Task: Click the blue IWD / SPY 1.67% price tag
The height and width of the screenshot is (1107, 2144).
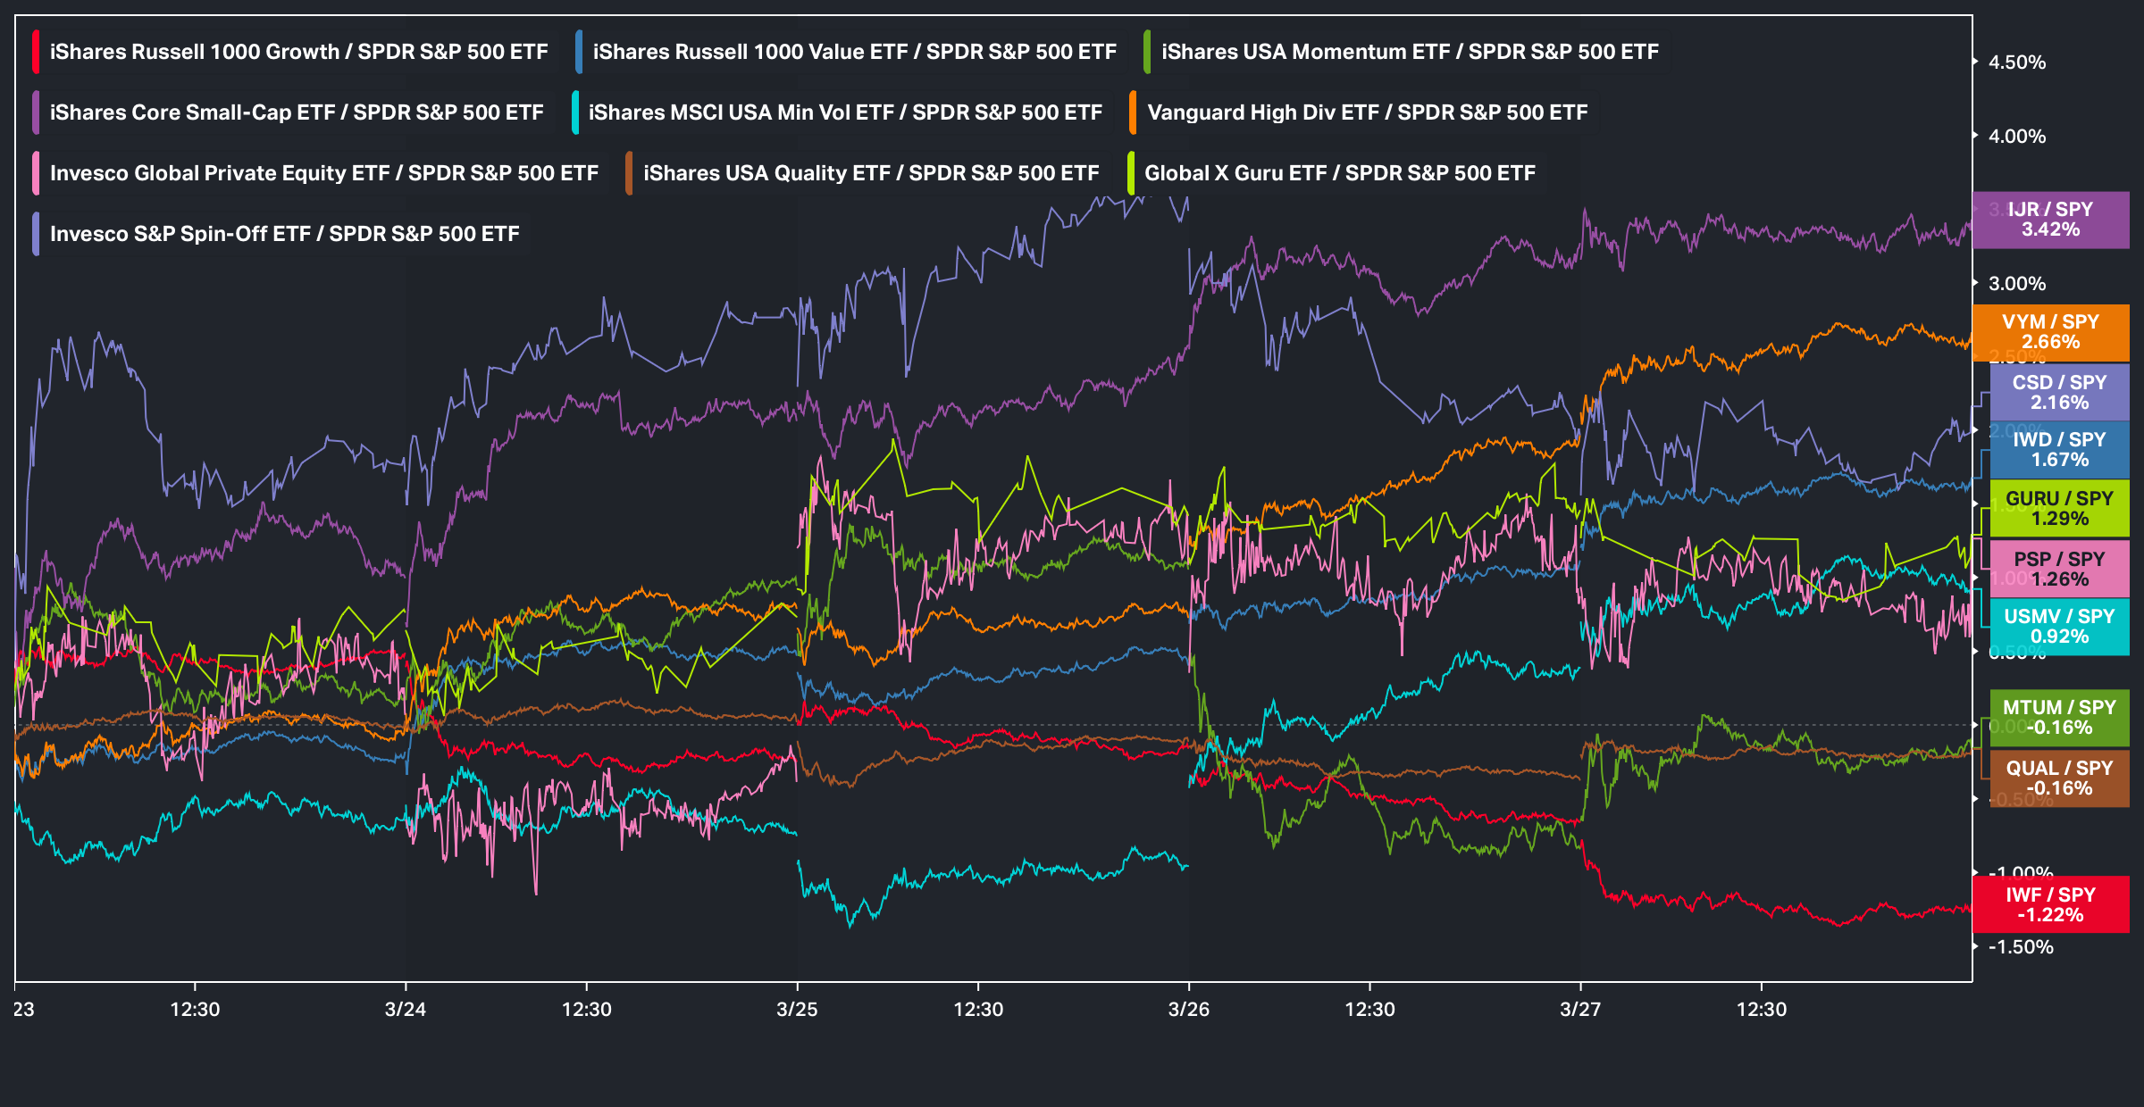Action: 2059,450
